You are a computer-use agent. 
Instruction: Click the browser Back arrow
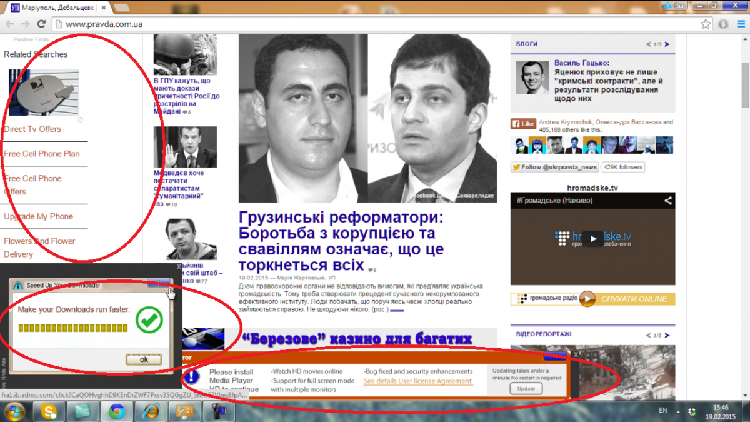[x=9, y=24]
